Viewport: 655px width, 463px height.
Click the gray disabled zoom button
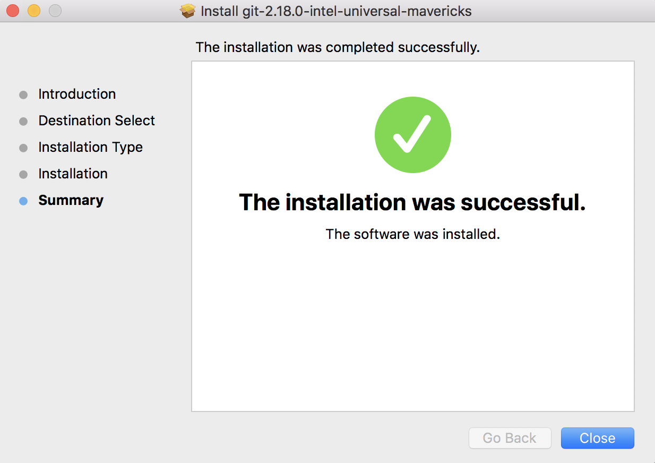coord(55,11)
